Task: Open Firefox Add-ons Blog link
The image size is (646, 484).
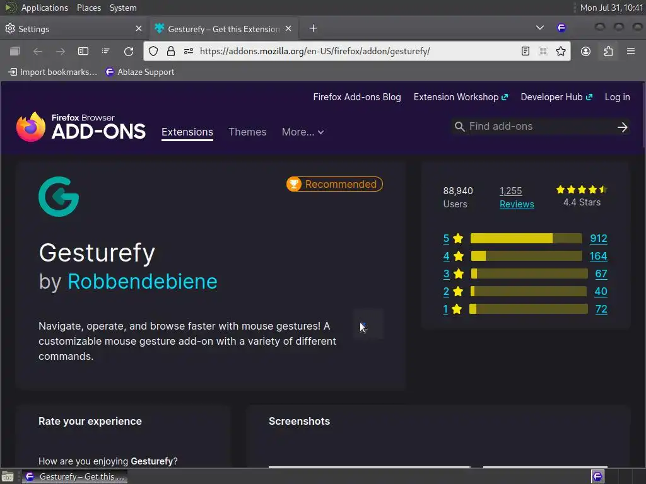Action: click(357, 97)
